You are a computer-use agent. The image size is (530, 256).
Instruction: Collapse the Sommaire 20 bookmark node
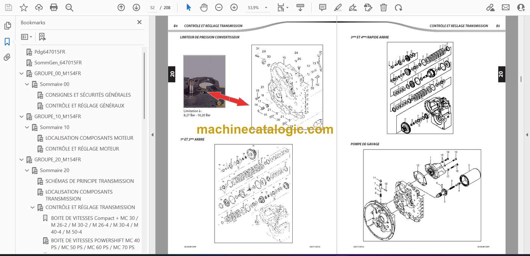(x=27, y=170)
